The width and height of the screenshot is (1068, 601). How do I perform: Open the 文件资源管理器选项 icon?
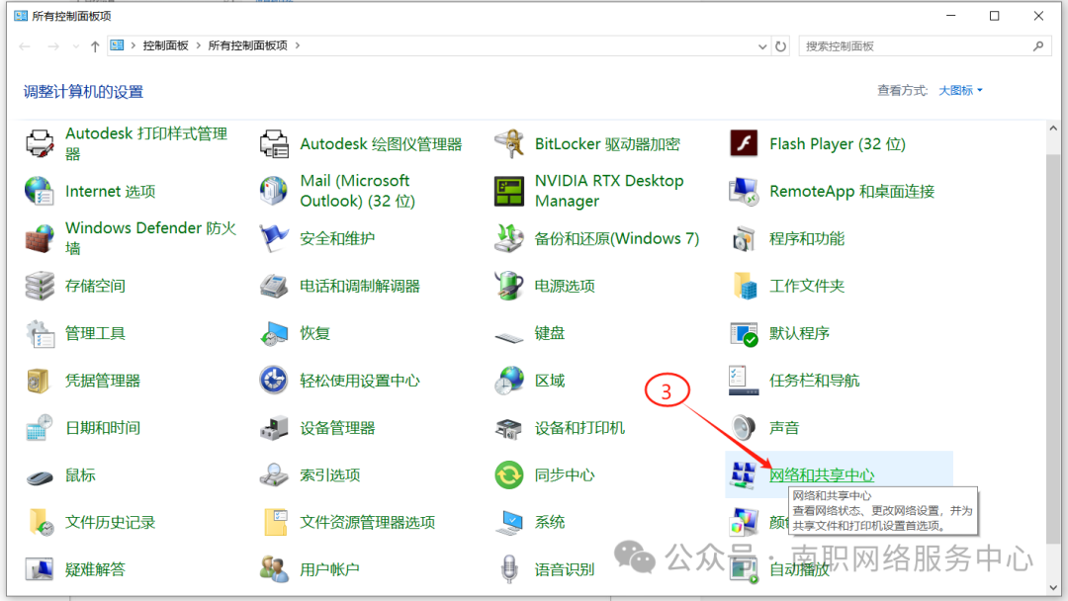275,522
